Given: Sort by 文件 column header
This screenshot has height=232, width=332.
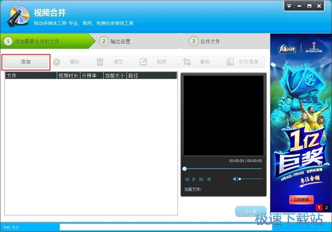Looking at the screenshot, I should tap(31, 76).
